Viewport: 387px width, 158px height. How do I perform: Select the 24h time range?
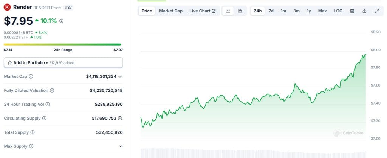[x=258, y=11]
